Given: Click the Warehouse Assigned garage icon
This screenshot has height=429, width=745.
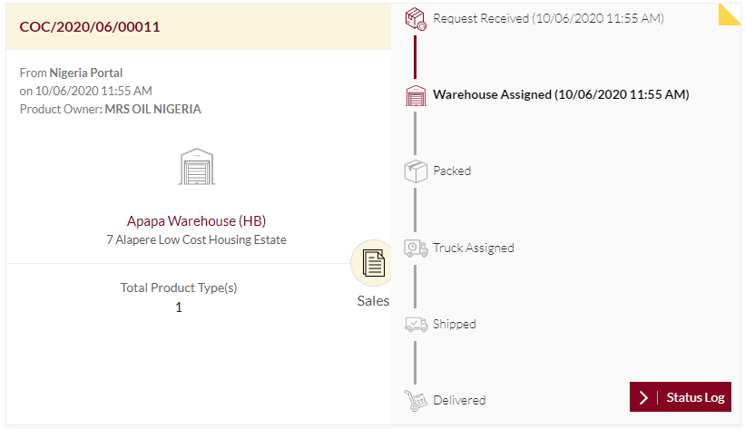Looking at the screenshot, I should (416, 95).
